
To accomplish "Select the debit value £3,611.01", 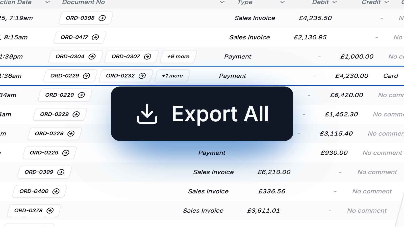I will 263,211.
